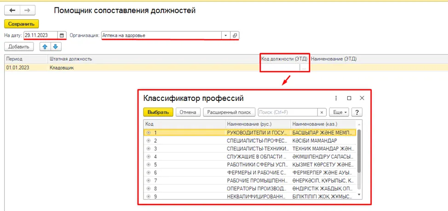Expand classifier group with code 5

click(148, 165)
